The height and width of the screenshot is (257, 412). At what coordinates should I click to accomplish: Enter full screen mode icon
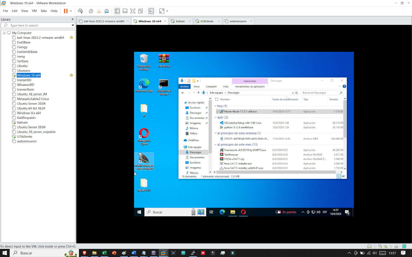pyautogui.click(x=133, y=11)
